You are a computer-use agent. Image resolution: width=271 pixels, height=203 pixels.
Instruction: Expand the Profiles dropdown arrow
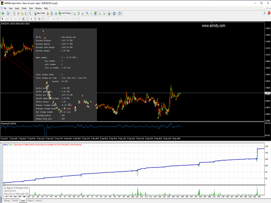point(10,13)
